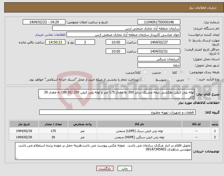Click the response deadline date 1404/02/27
Screen dimensions: 224x176
159,42
